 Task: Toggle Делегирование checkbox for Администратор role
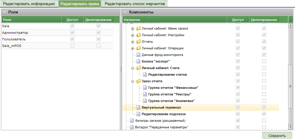point(98,33)
